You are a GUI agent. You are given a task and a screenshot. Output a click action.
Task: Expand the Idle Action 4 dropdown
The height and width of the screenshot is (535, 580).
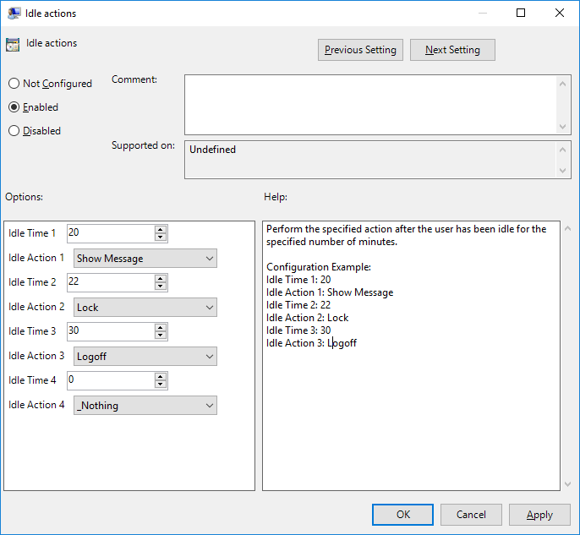145,406
